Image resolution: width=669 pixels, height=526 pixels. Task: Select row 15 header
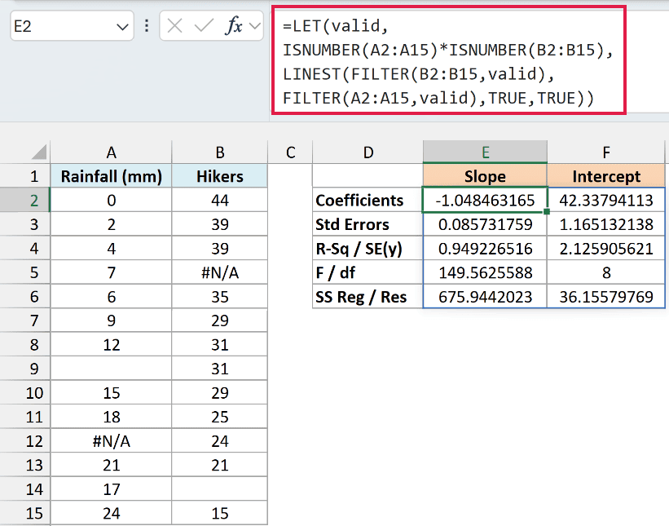[x=24, y=513]
